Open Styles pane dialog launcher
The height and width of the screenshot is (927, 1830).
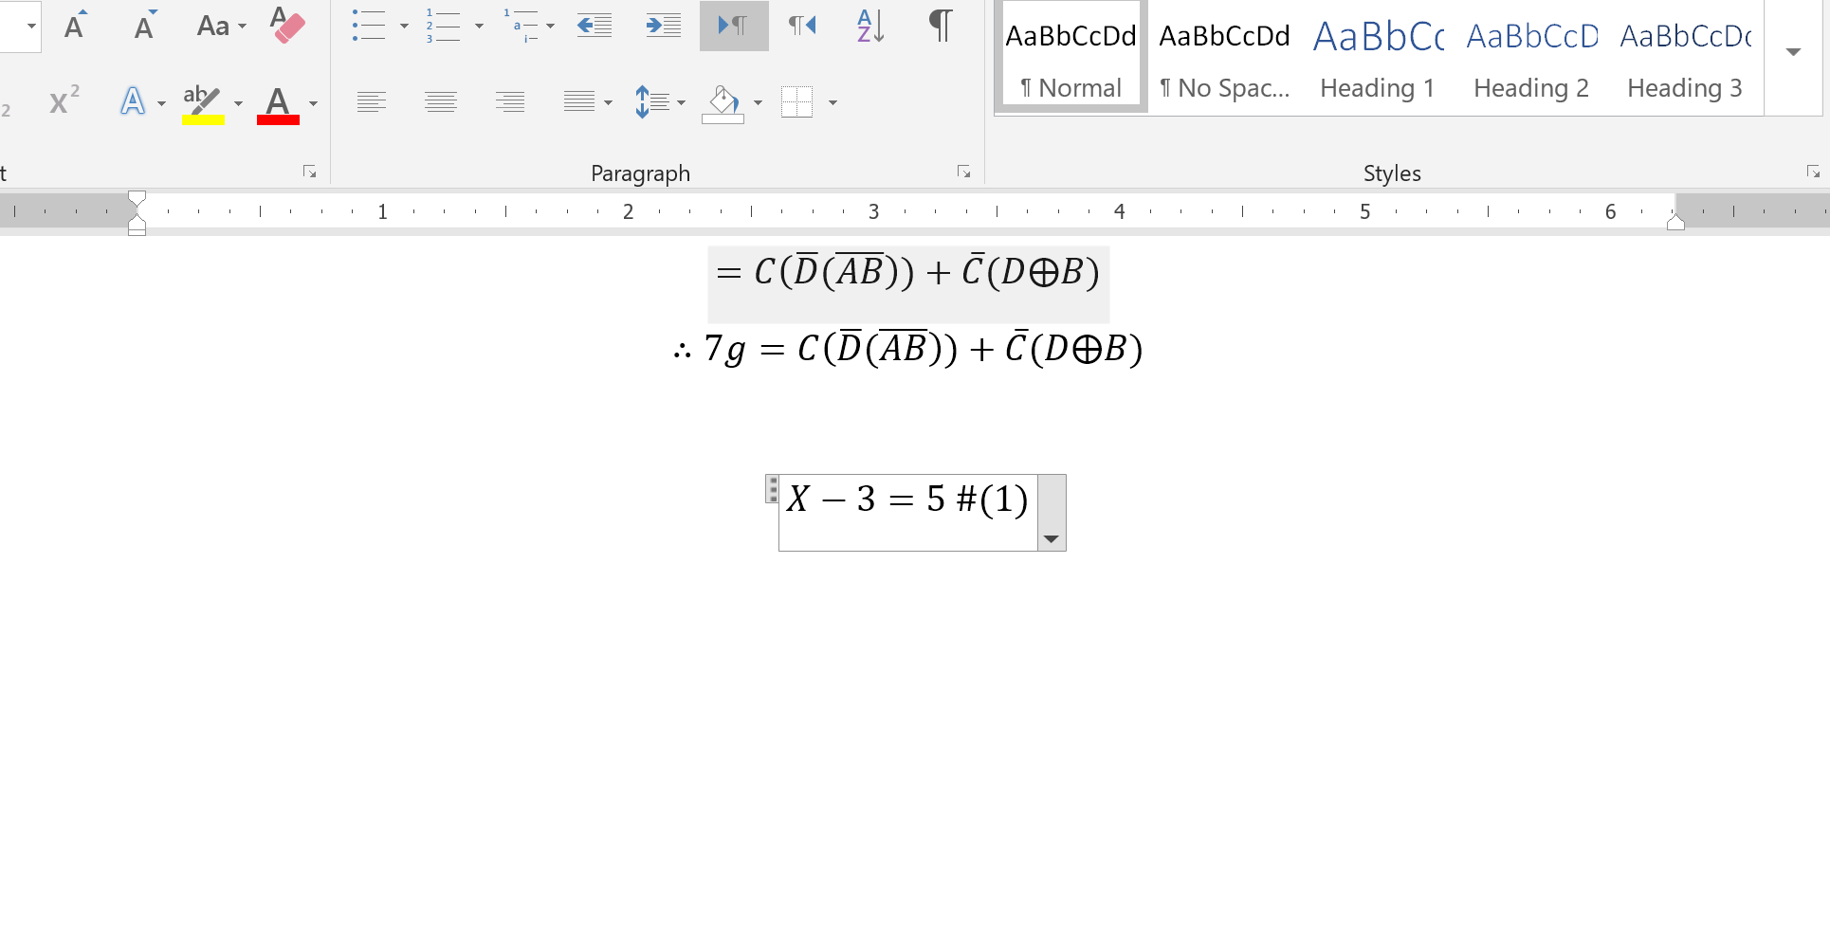pyautogui.click(x=1813, y=172)
